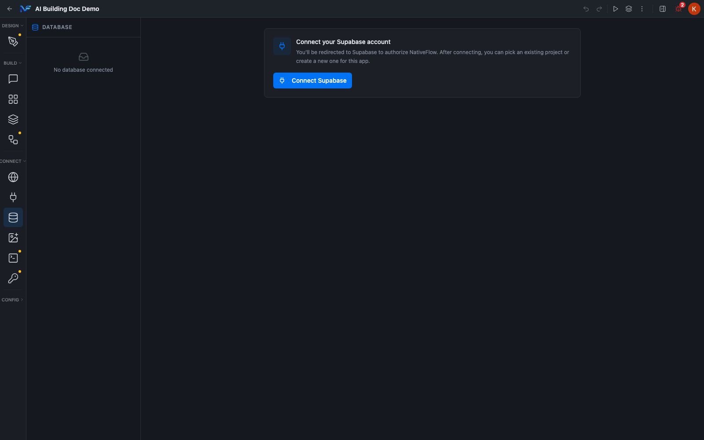This screenshot has width=704, height=440.
Task: Open the K user avatar menu
Action: pos(694,9)
